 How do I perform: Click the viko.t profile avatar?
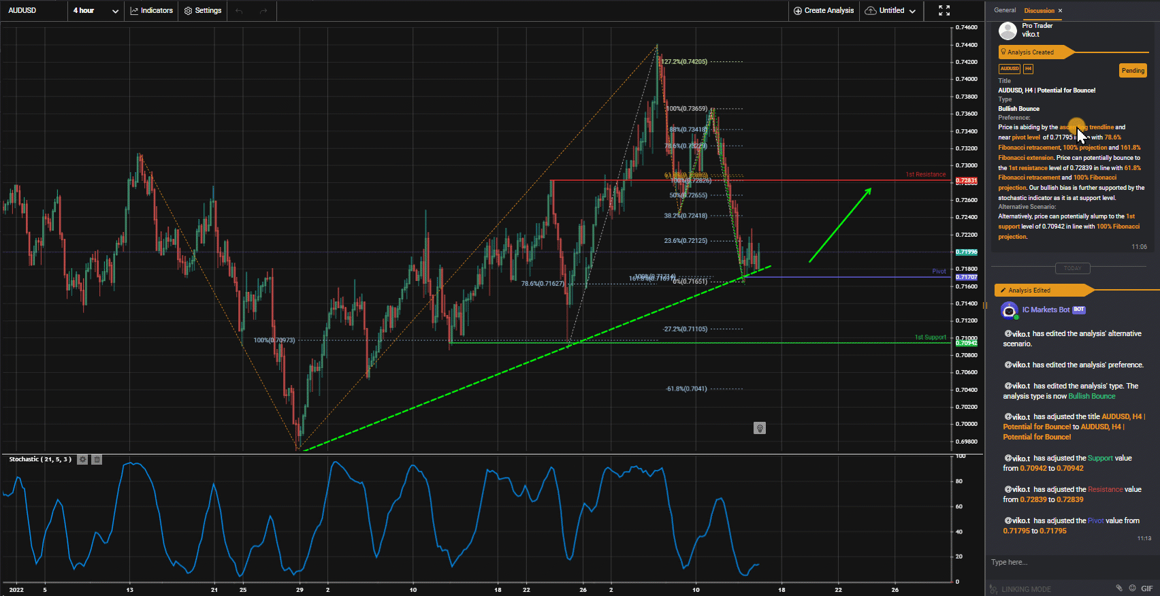pyautogui.click(x=1008, y=31)
